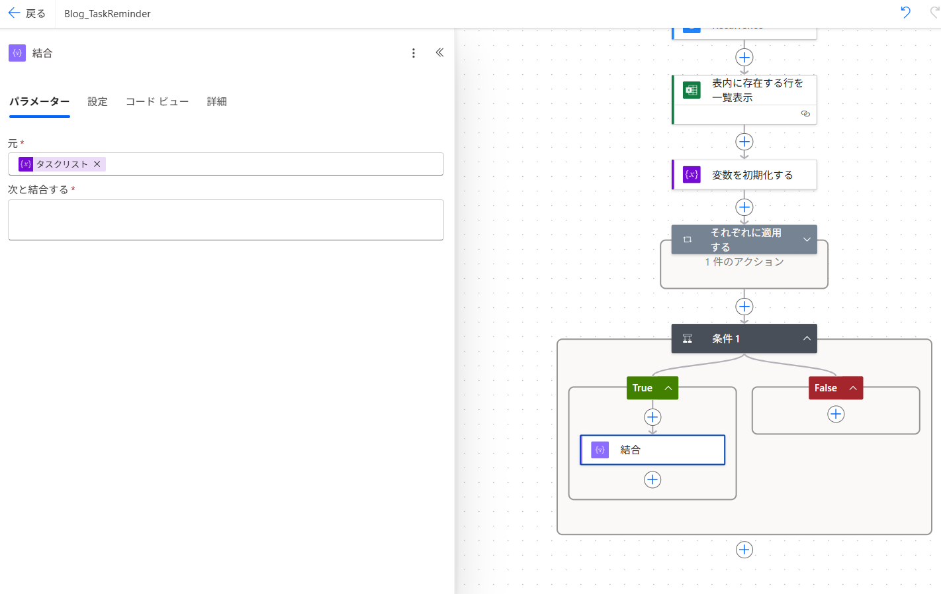Select the 結合 action card
The image size is (941, 594).
click(x=652, y=450)
